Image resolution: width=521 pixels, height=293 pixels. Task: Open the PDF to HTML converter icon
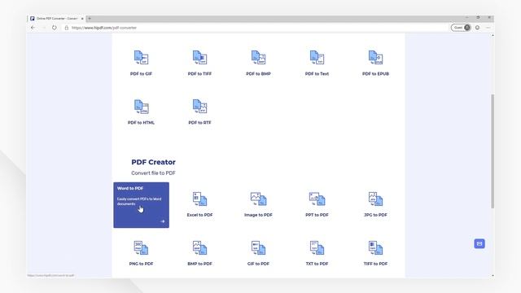click(141, 107)
